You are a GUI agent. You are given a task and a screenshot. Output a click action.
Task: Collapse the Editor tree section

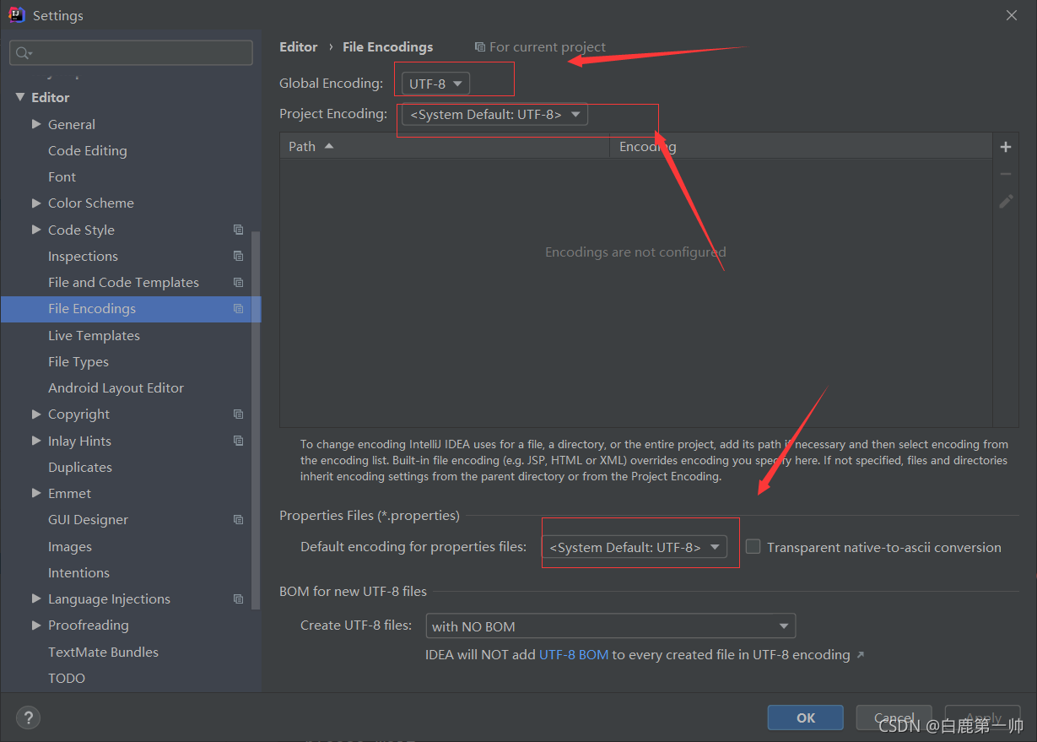tap(20, 97)
